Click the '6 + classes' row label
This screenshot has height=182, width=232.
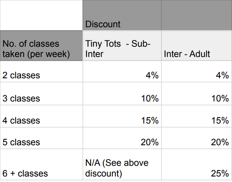tap(41, 164)
